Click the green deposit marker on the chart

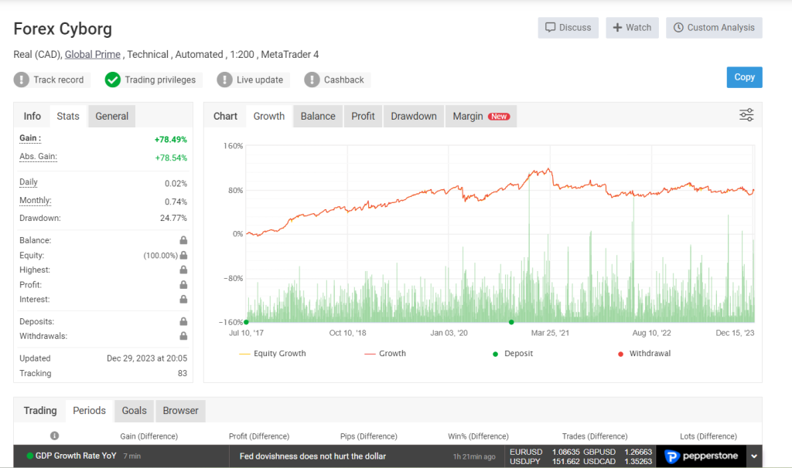pyautogui.click(x=510, y=320)
